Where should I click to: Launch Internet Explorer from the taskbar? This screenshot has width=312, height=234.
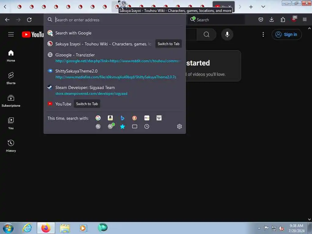pyautogui.click(x=27, y=228)
